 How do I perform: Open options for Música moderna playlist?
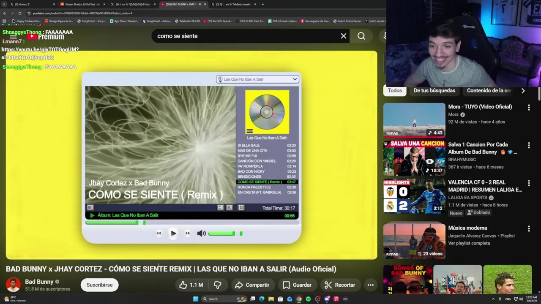point(529,229)
